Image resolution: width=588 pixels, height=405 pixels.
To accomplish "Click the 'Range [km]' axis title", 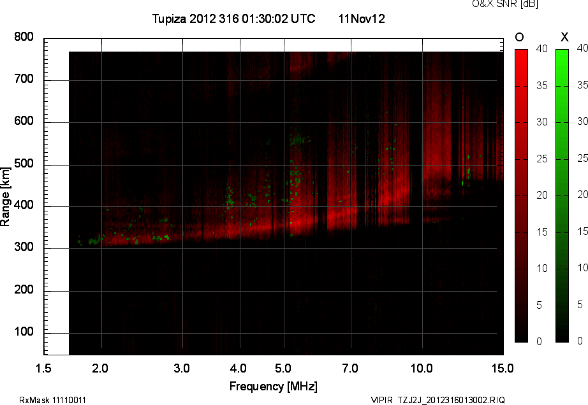I will (x=5, y=197).
